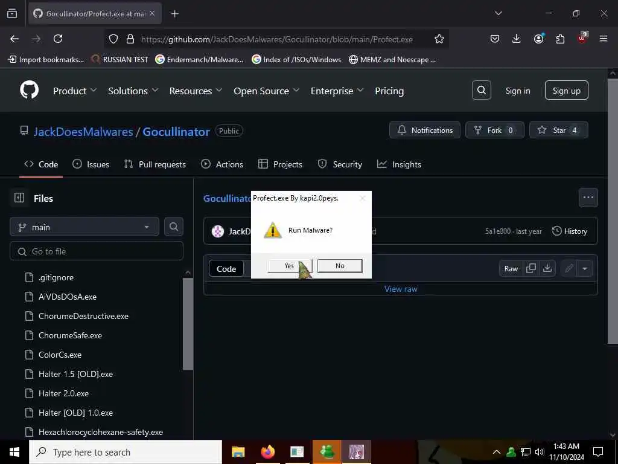Expand the Enterprise menu
The width and height of the screenshot is (618, 464).
point(337,91)
